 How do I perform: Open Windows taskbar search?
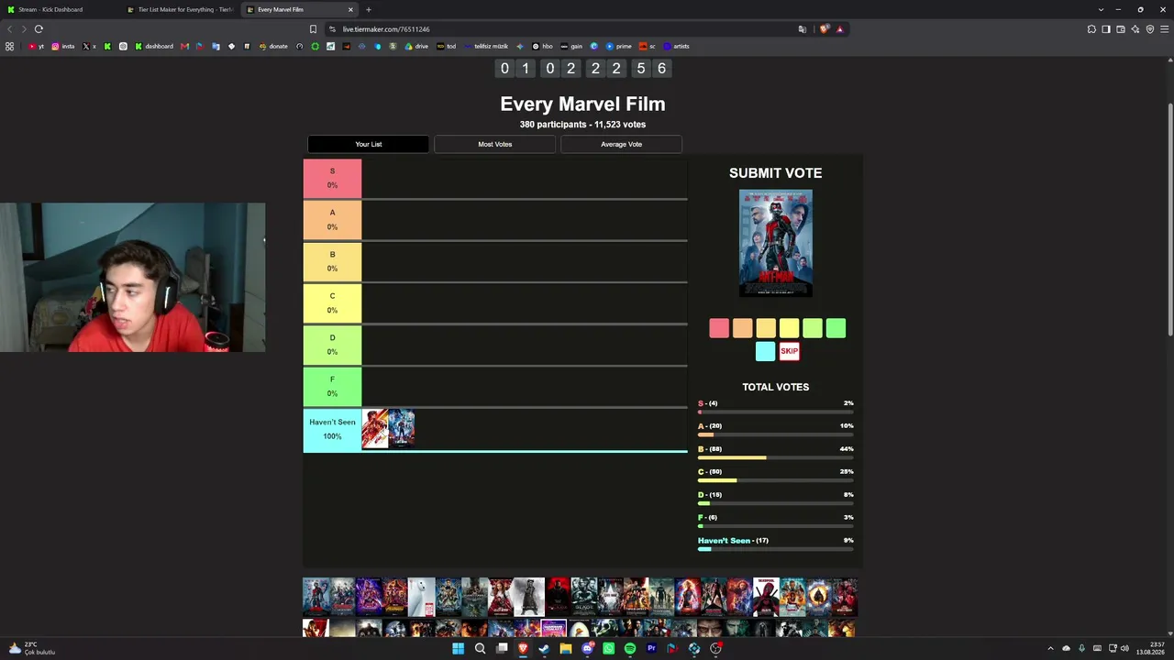[x=480, y=648]
